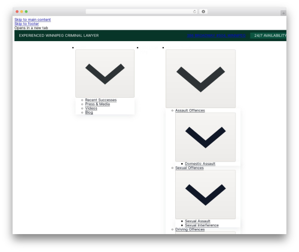Go to the Blog page
299x252 pixels.
89,113
